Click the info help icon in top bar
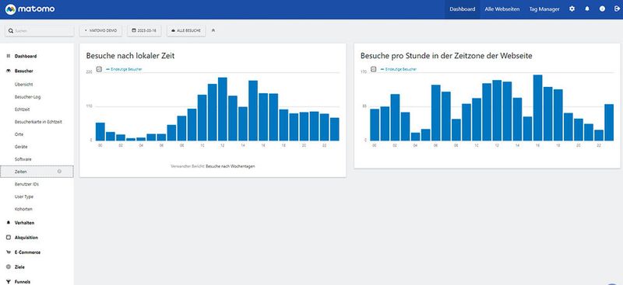 click(602, 9)
